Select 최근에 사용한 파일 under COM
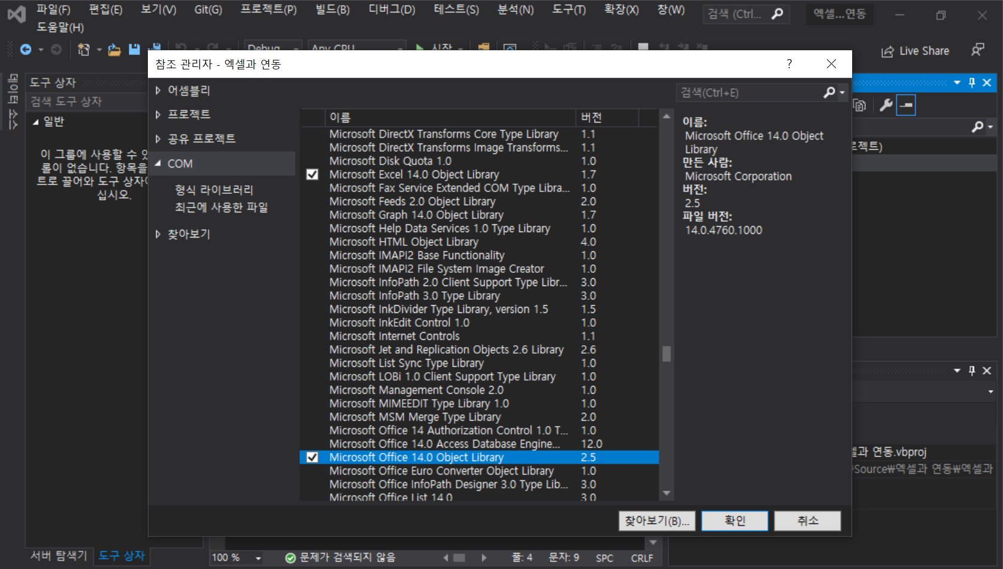1003x569 pixels. coord(221,207)
